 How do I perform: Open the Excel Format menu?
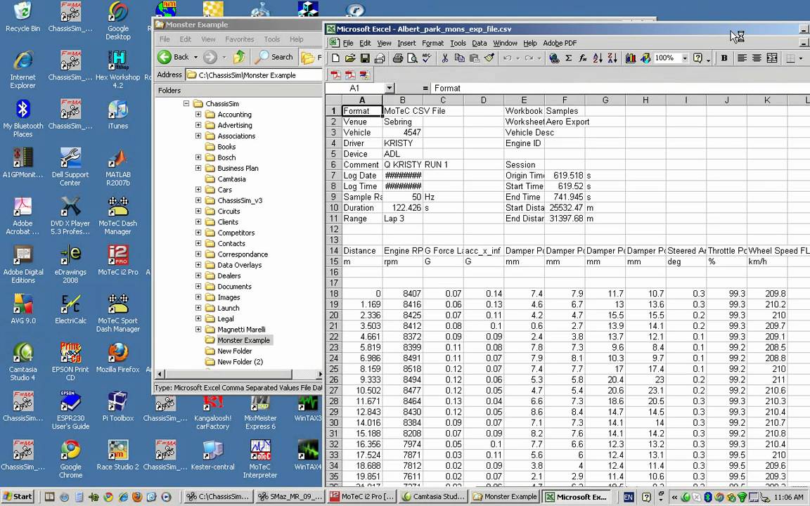pos(433,43)
